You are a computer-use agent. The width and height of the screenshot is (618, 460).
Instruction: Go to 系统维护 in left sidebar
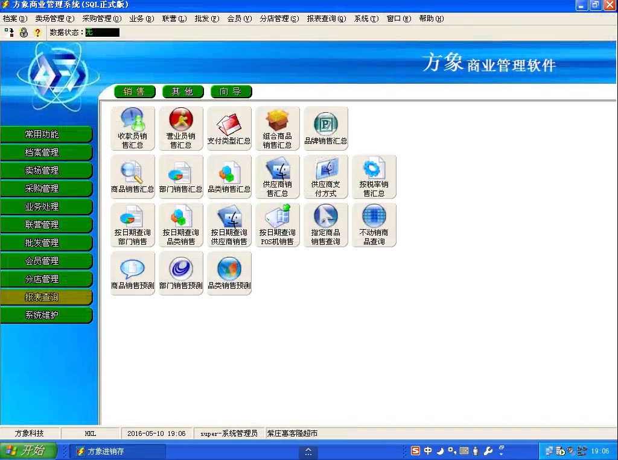pos(46,315)
